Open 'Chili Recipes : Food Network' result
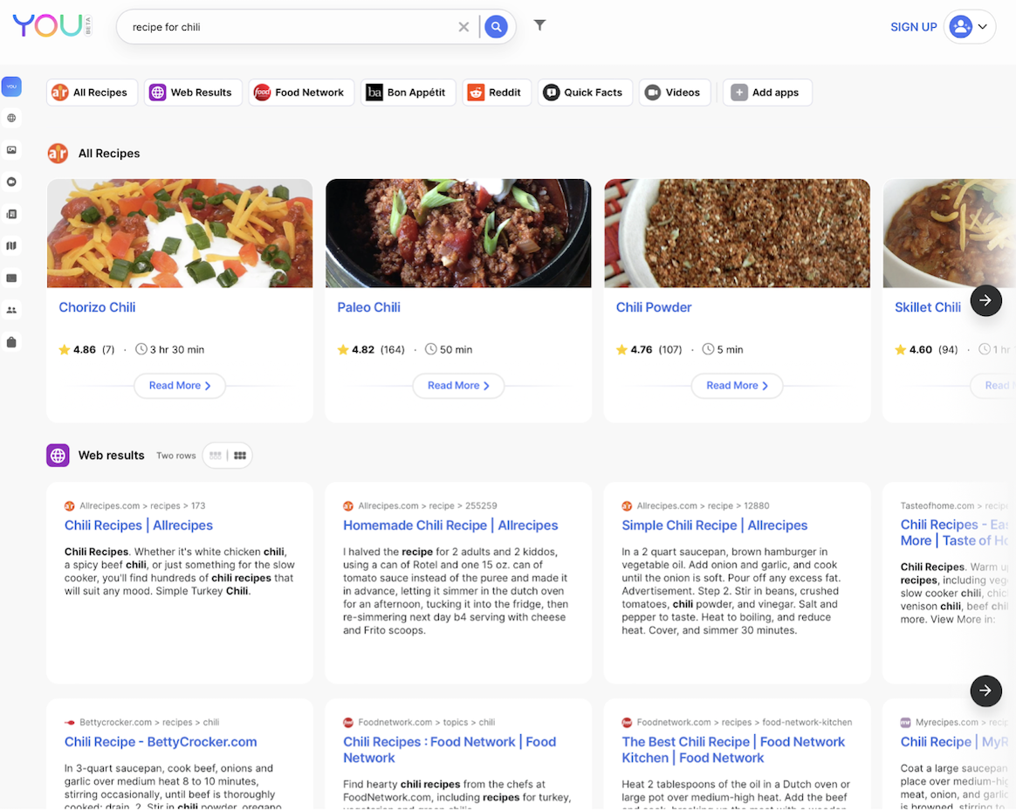1016x811 pixels. click(450, 750)
